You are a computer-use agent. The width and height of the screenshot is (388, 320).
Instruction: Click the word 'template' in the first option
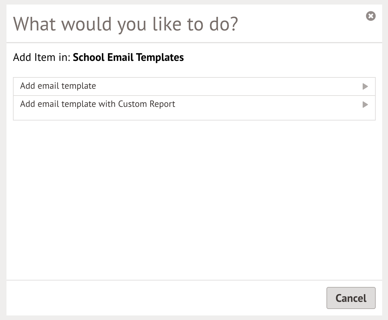click(x=80, y=86)
